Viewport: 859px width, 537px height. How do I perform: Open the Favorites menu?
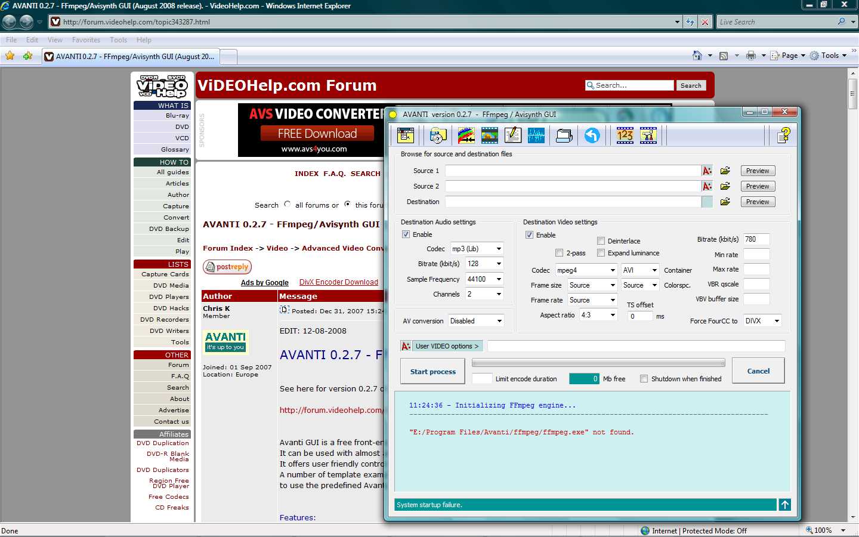tap(86, 40)
